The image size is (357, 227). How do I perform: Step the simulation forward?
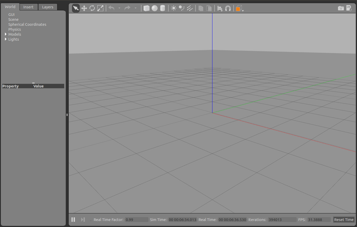coord(83,220)
